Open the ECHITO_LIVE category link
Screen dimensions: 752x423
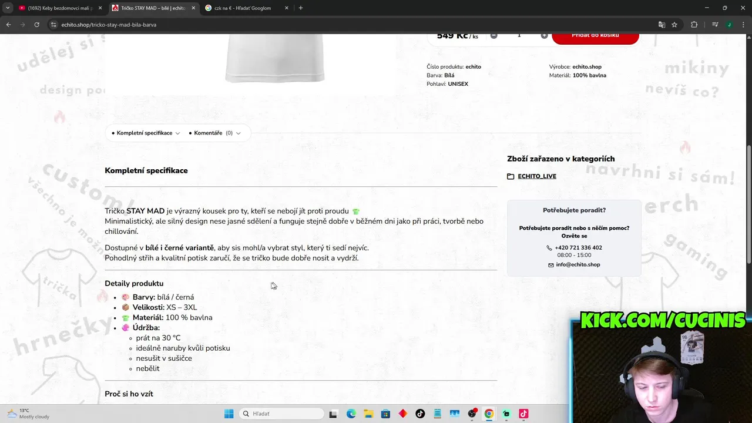point(537,176)
